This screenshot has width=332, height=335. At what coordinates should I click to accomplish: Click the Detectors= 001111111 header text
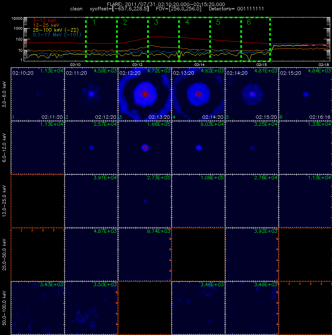236,9
